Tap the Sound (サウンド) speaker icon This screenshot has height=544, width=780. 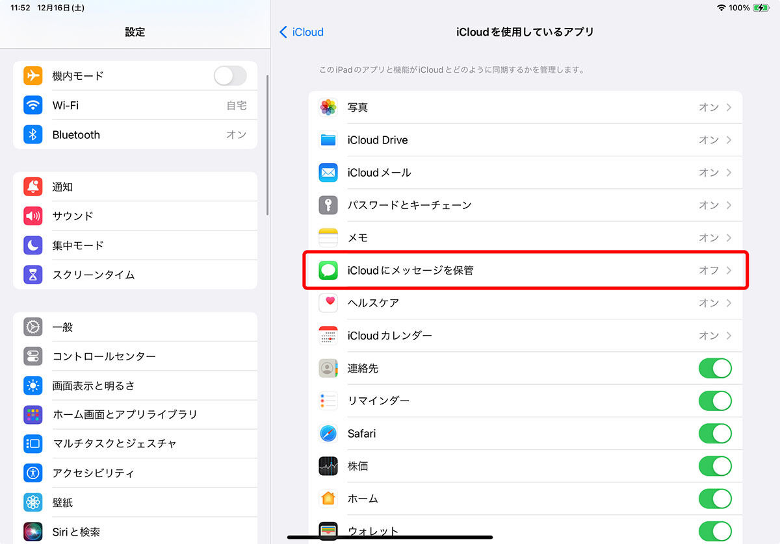(x=33, y=216)
